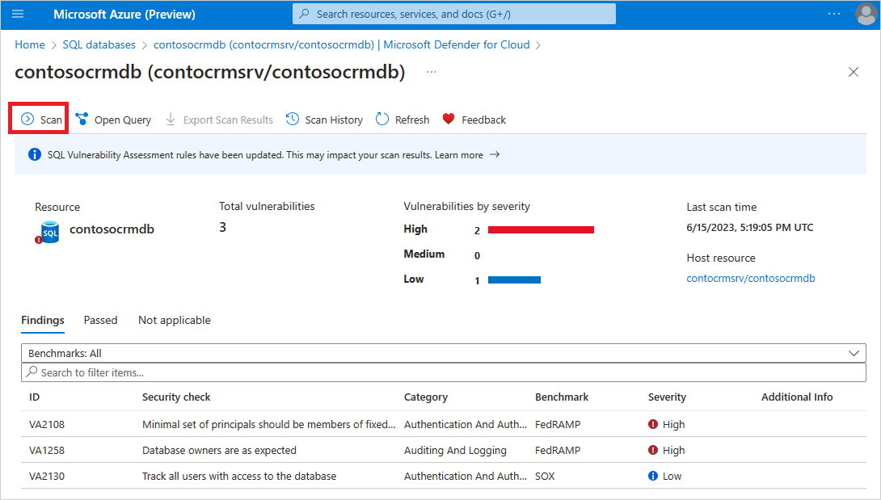Open the top bar more options ellipsis
Image resolution: width=881 pixels, height=500 pixels.
click(x=834, y=14)
